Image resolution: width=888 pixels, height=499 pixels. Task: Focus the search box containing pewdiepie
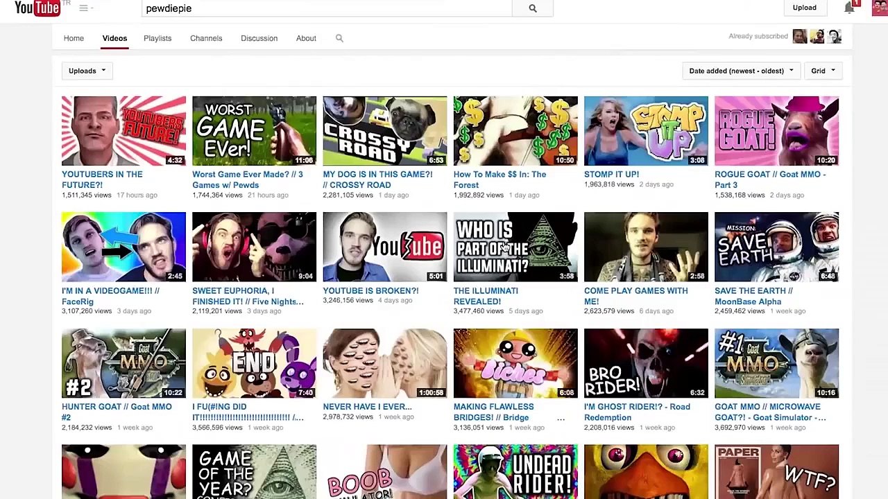(x=327, y=8)
